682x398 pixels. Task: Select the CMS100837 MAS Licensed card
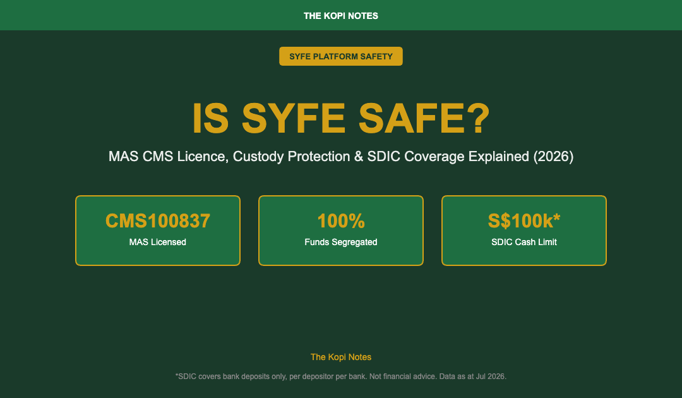click(x=158, y=231)
